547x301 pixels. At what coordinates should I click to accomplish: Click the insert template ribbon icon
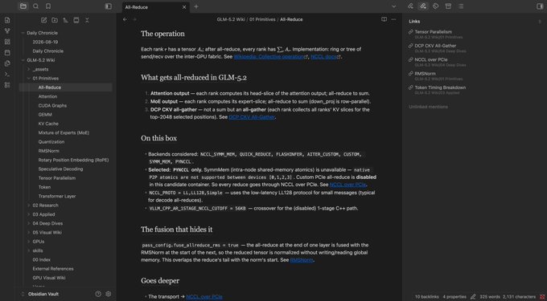pyautogui.click(x=7, y=63)
